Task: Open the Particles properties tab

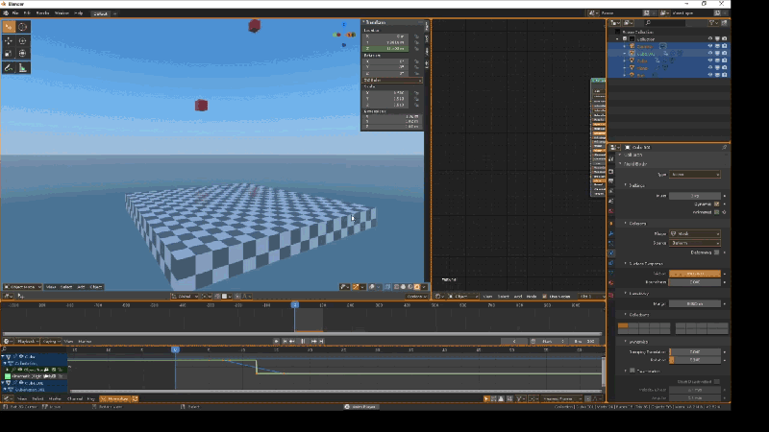Action: tap(611, 243)
